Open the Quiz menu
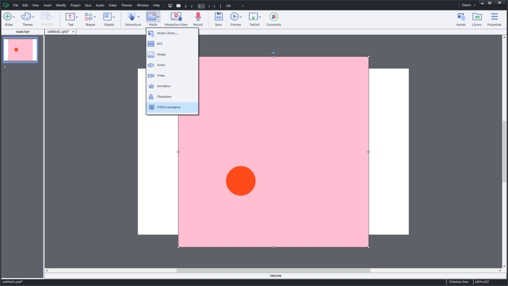Viewport: 508px width, 286px height. coord(88,5)
